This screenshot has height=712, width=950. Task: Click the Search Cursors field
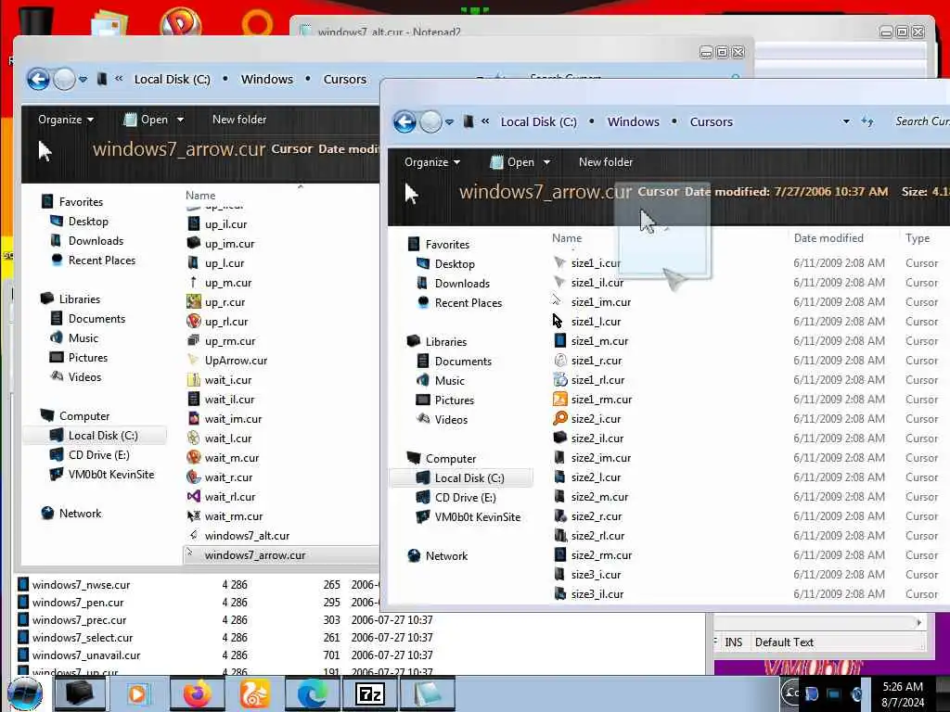[921, 121]
